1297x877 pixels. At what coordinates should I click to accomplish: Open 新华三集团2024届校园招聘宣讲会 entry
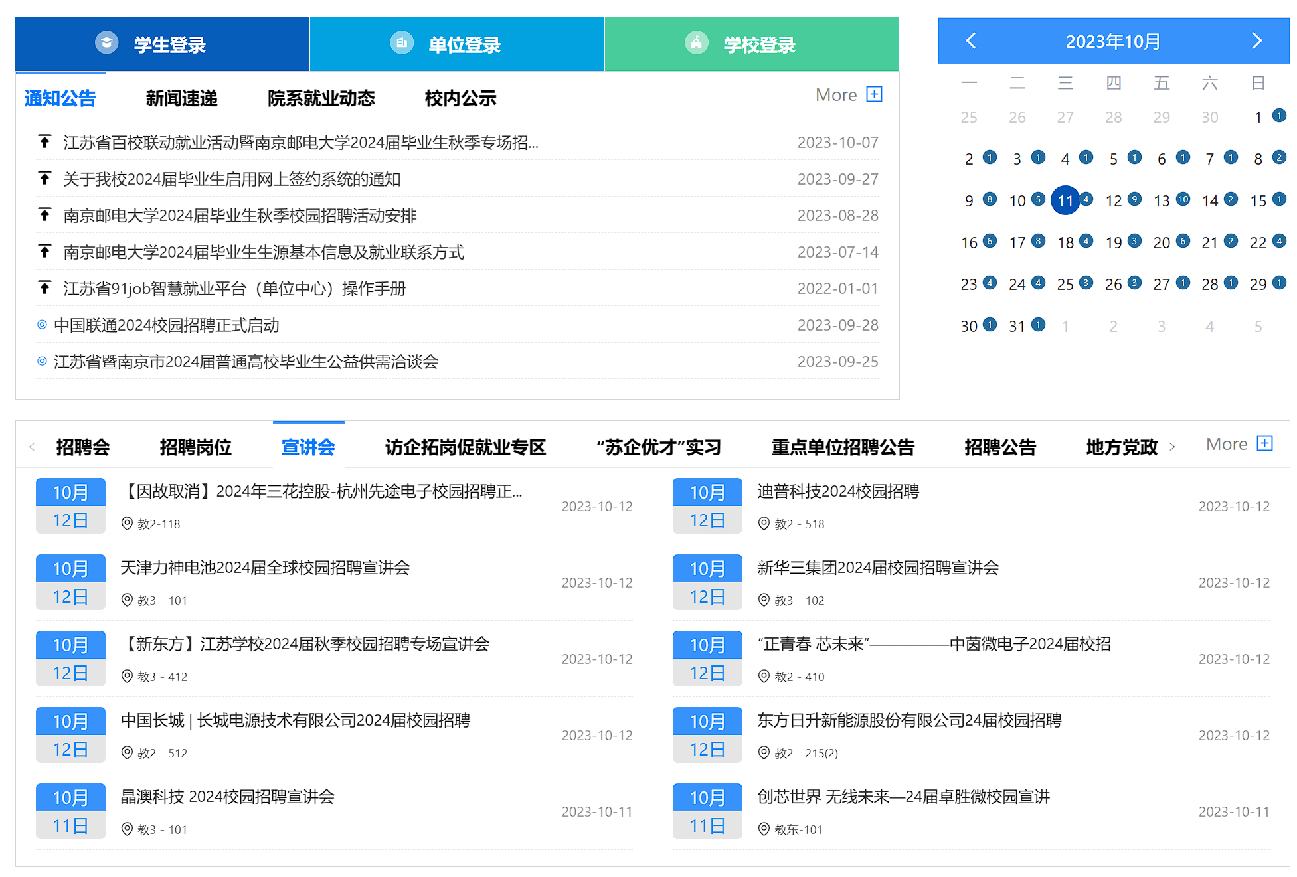pos(877,568)
